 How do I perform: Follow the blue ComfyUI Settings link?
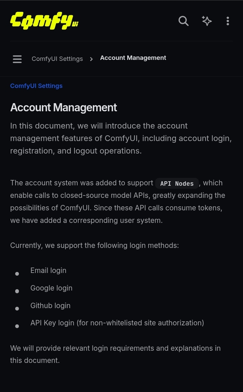pos(36,86)
